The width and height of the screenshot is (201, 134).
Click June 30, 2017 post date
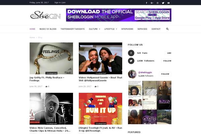(x=36, y=86)
